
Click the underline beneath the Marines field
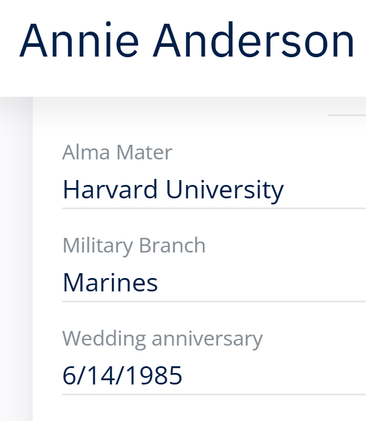[213, 301]
